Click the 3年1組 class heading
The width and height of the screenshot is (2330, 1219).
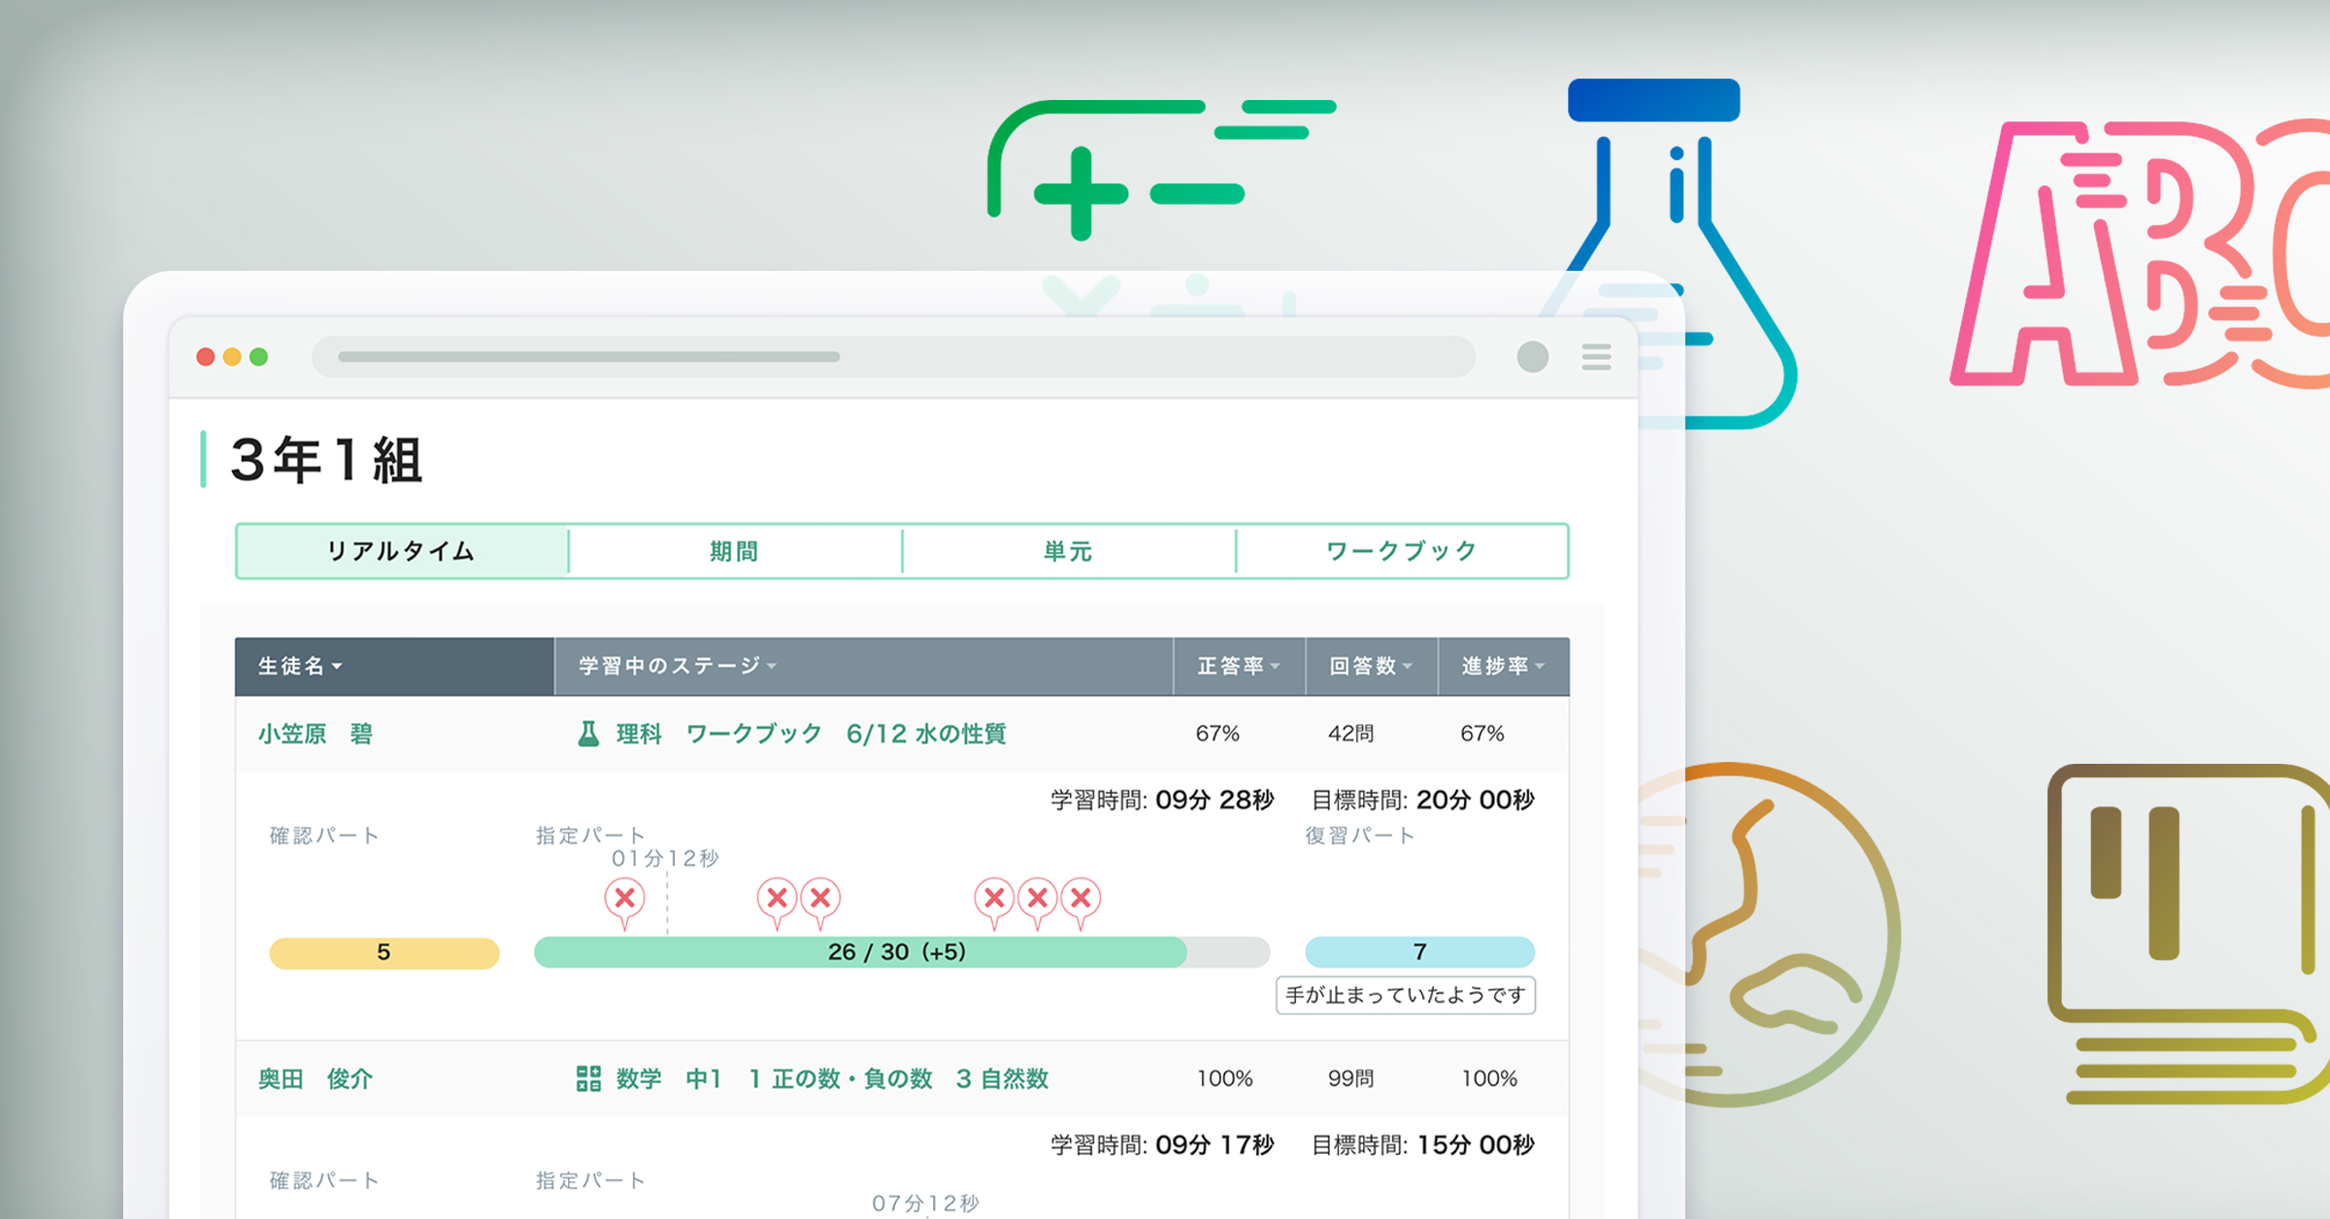[326, 460]
